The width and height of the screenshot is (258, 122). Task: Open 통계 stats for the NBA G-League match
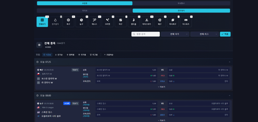pos(67,103)
